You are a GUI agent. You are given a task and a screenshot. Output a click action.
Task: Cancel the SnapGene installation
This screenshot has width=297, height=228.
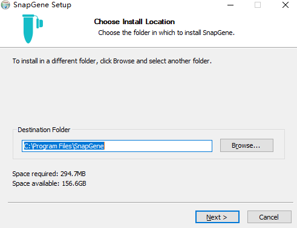269,217
